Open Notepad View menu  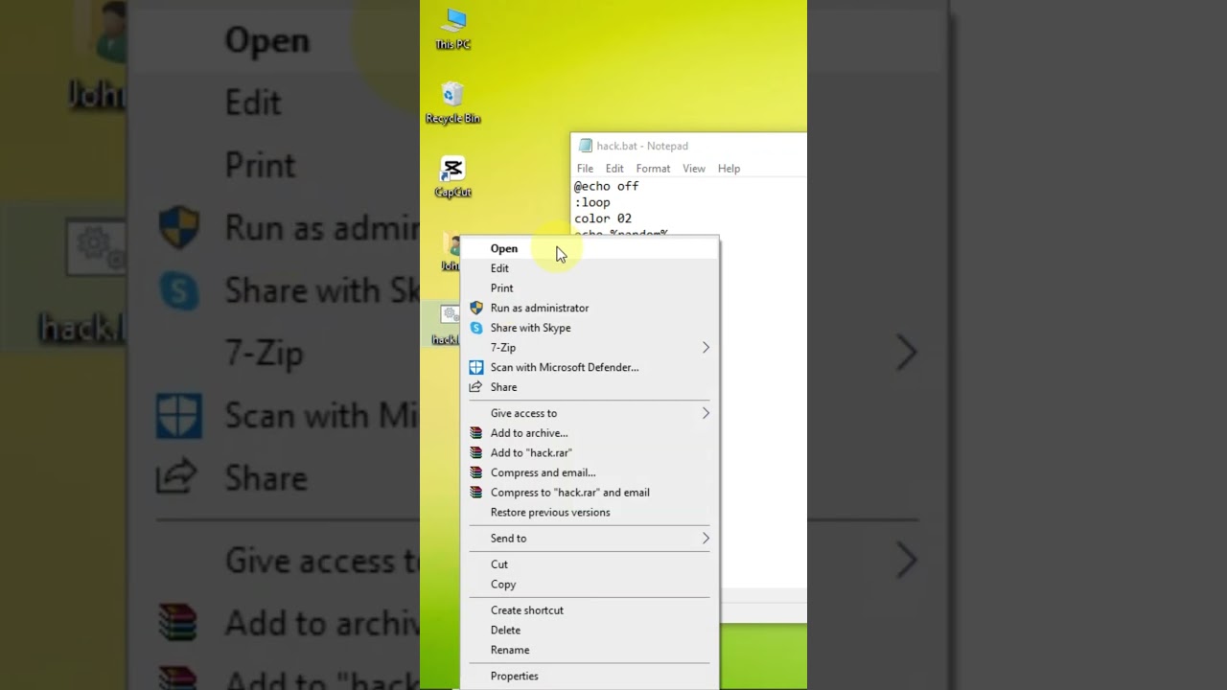tap(694, 169)
